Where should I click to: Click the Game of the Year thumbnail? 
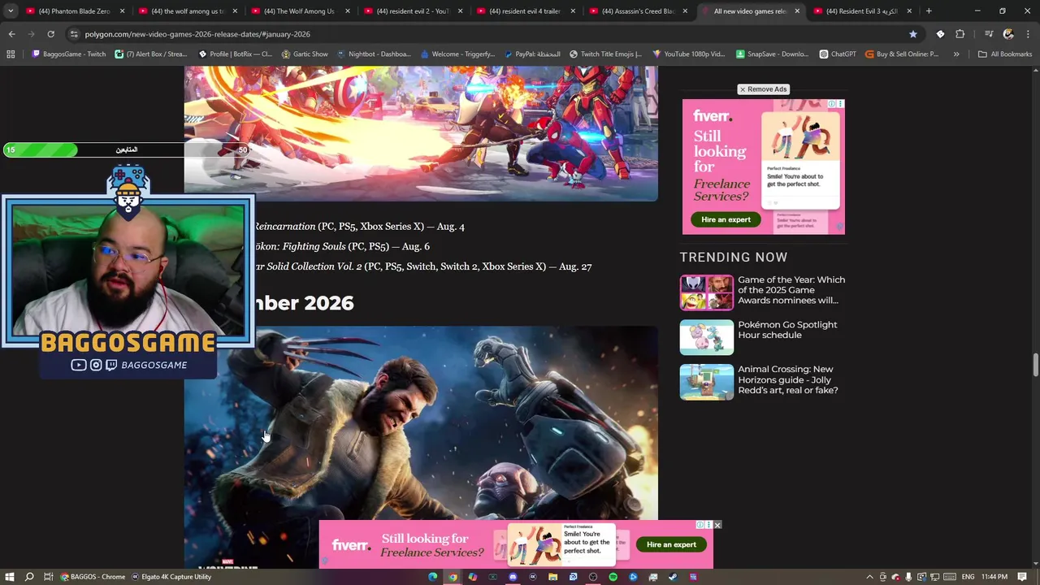[x=706, y=292]
